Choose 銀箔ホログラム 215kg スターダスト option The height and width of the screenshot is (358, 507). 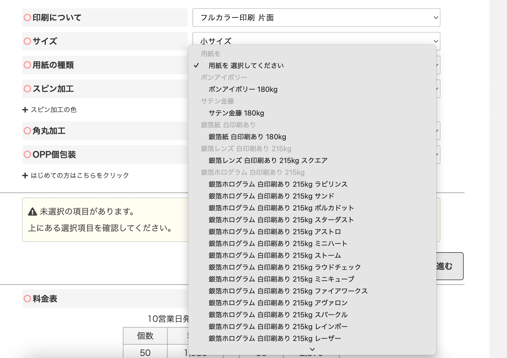coord(312,220)
